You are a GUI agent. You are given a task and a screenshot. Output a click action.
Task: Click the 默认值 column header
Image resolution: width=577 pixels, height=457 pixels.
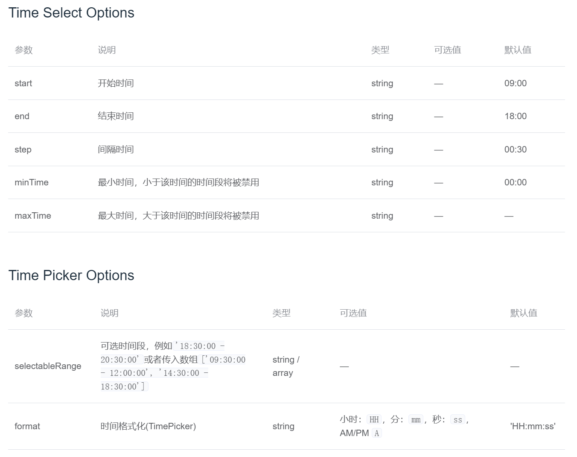click(x=518, y=50)
